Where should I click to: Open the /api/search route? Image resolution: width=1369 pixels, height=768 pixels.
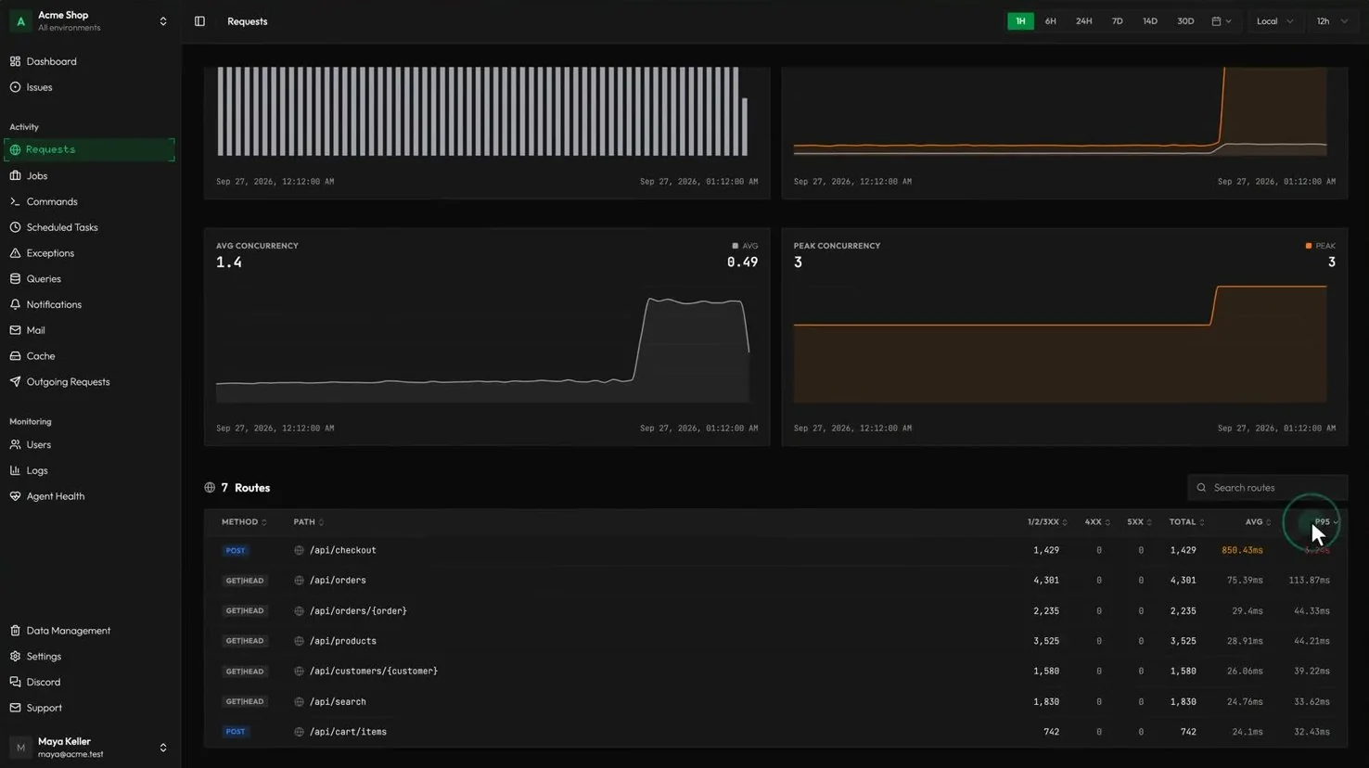point(338,702)
